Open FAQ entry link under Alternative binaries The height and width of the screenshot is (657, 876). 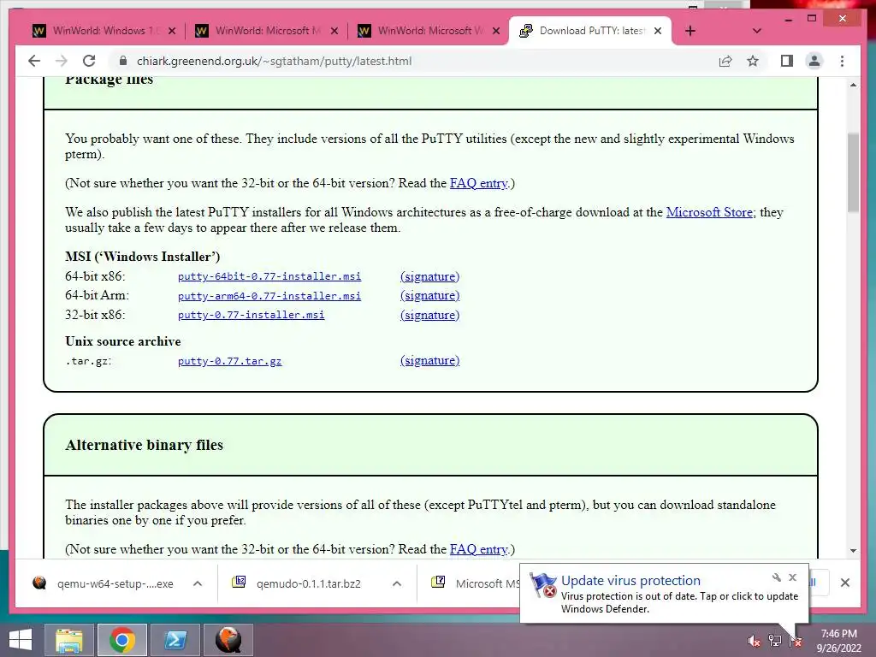[479, 549]
